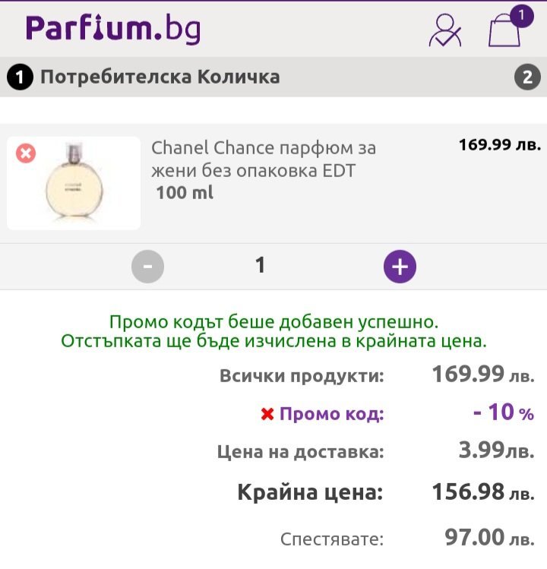Open the user account icon
The width and height of the screenshot is (547, 569).
(x=445, y=31)
